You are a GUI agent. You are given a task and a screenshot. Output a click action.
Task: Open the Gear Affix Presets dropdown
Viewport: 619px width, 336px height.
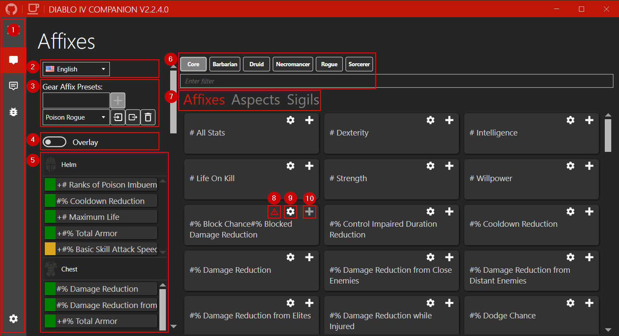(x=75, y=117)
